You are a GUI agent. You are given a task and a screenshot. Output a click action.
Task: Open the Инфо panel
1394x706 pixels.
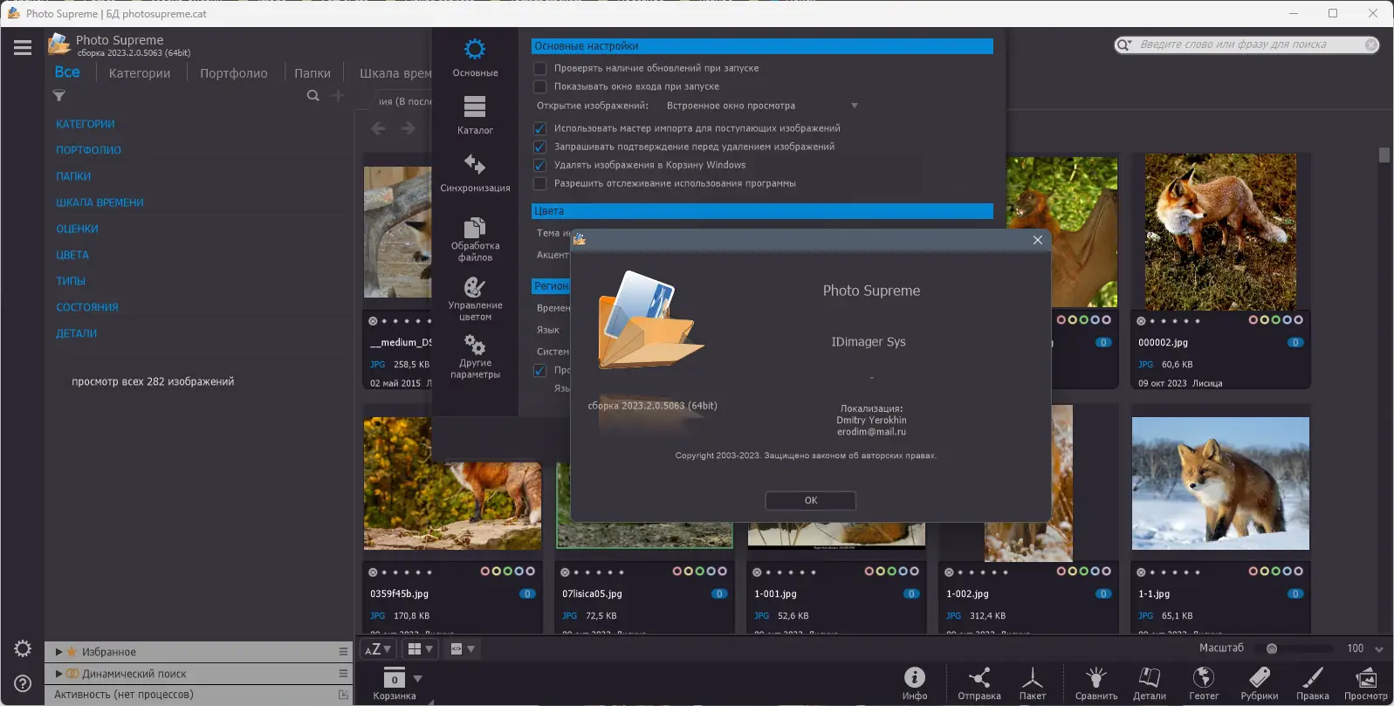[x=915, y=683]
